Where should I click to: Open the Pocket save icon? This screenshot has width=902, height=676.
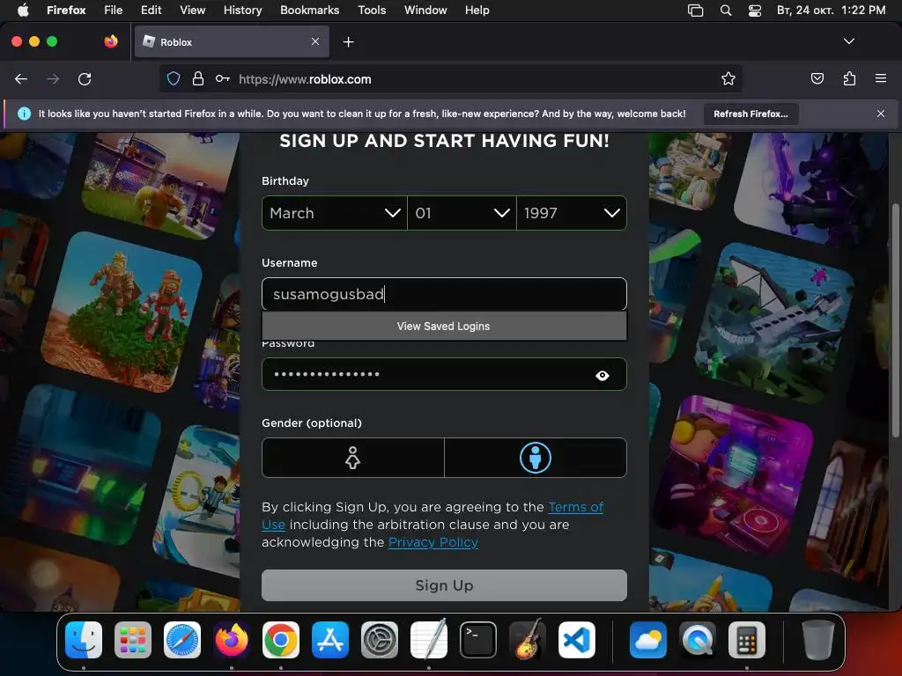[x=817, y=78]
